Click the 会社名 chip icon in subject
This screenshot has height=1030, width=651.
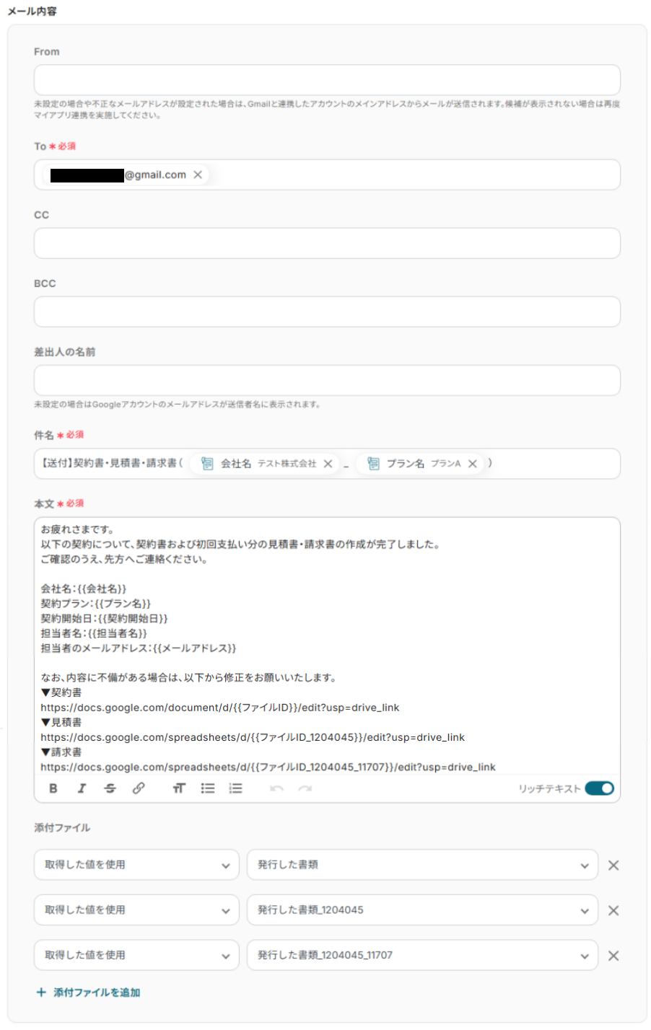(x=207, y=464)
